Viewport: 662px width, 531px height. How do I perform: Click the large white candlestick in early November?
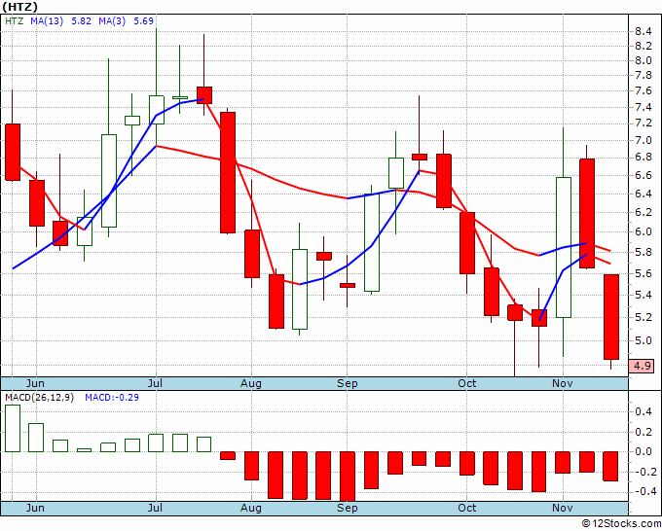[564, 247]
